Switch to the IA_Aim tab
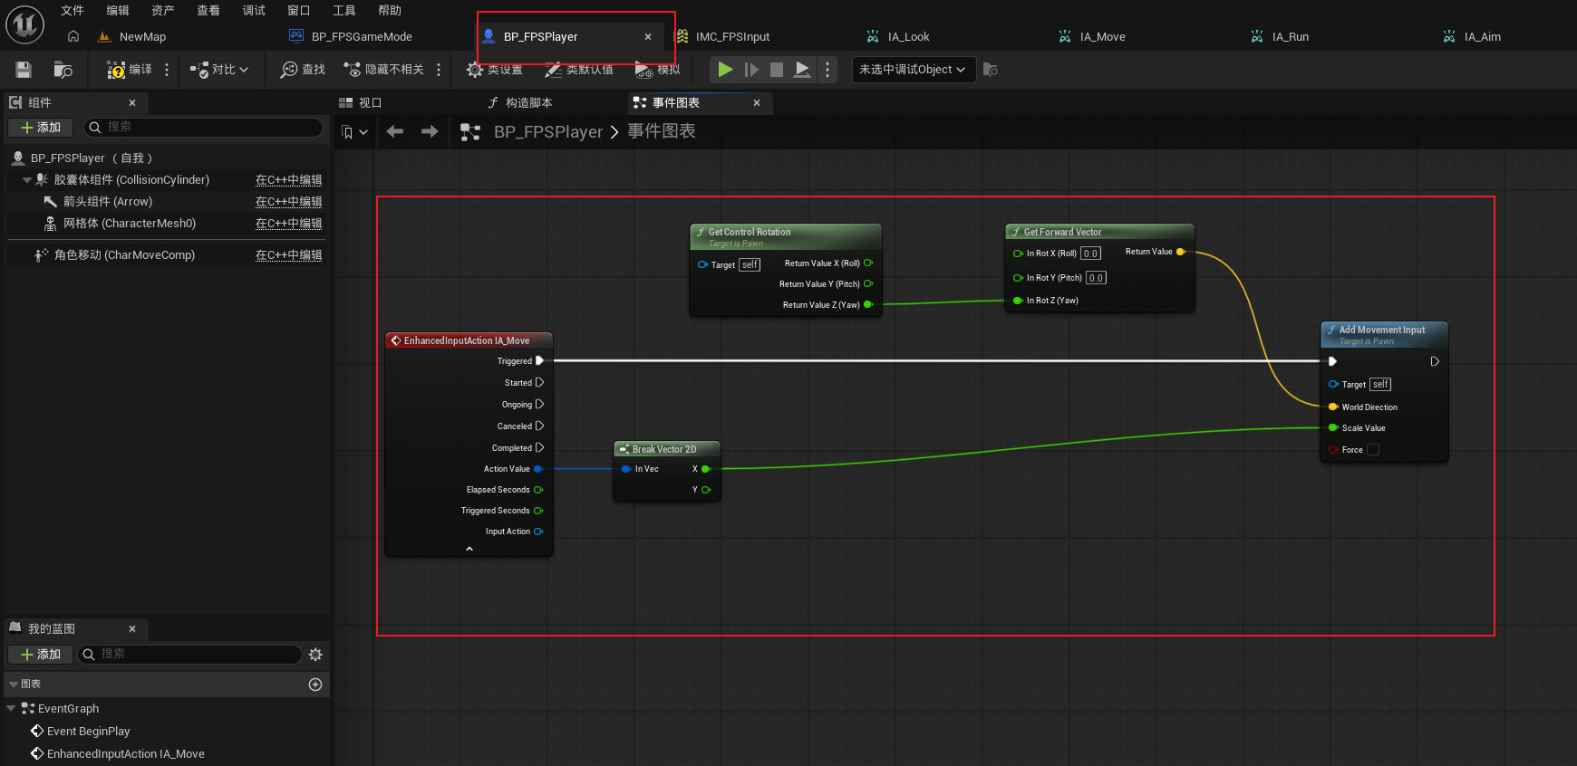The image size is (1577, 766). (x=1482, y=37)
